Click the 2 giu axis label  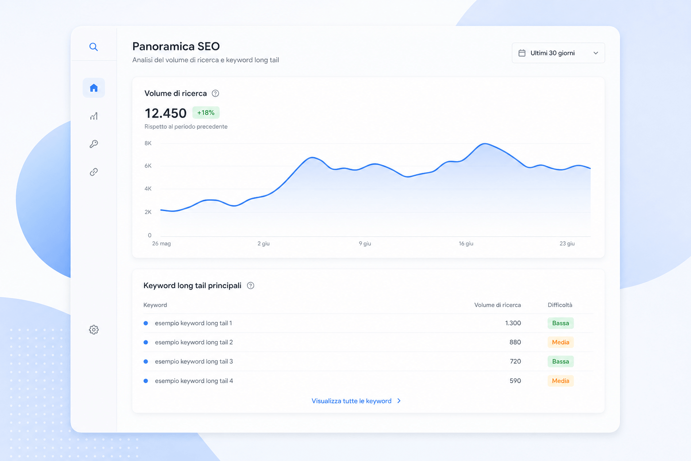tap(264, 244)
